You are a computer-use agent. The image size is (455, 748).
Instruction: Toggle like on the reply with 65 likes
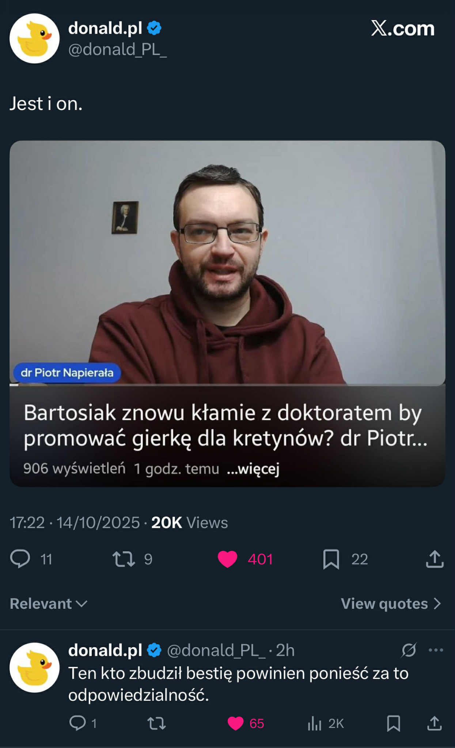(x=235, y=723)
